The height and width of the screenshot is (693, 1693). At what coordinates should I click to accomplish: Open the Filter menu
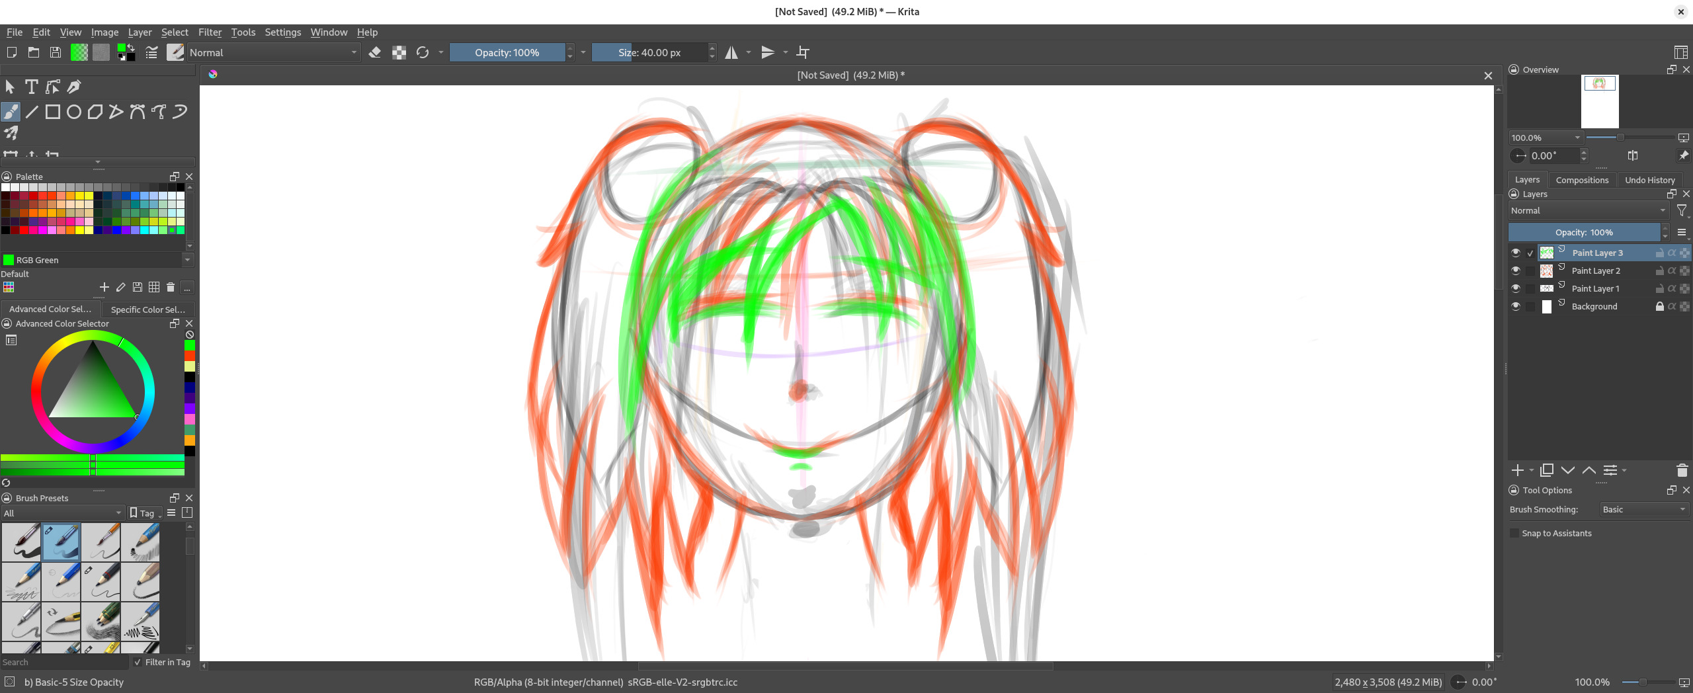click(x=210, y=32)
